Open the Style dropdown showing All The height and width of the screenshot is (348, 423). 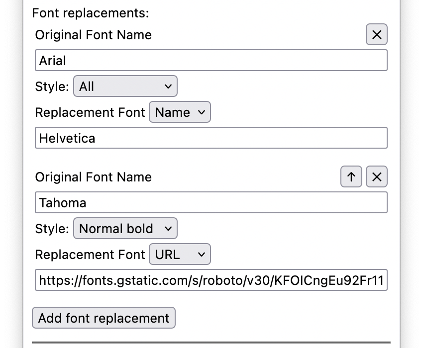point(125,87)
